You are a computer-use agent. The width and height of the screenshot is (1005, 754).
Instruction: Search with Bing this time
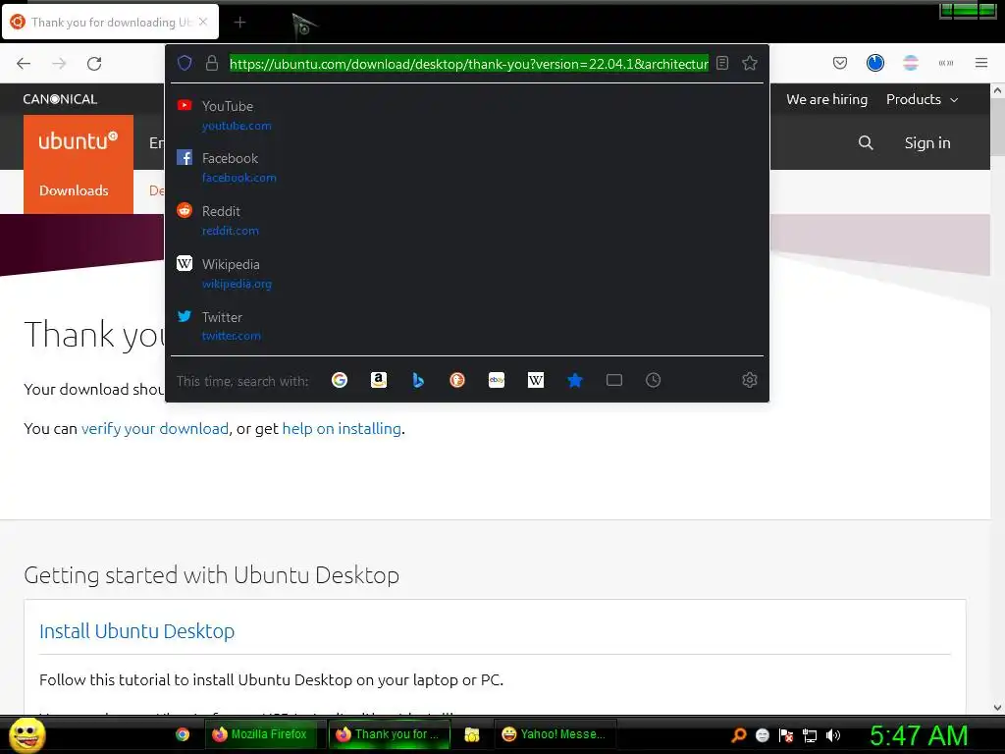418,380
